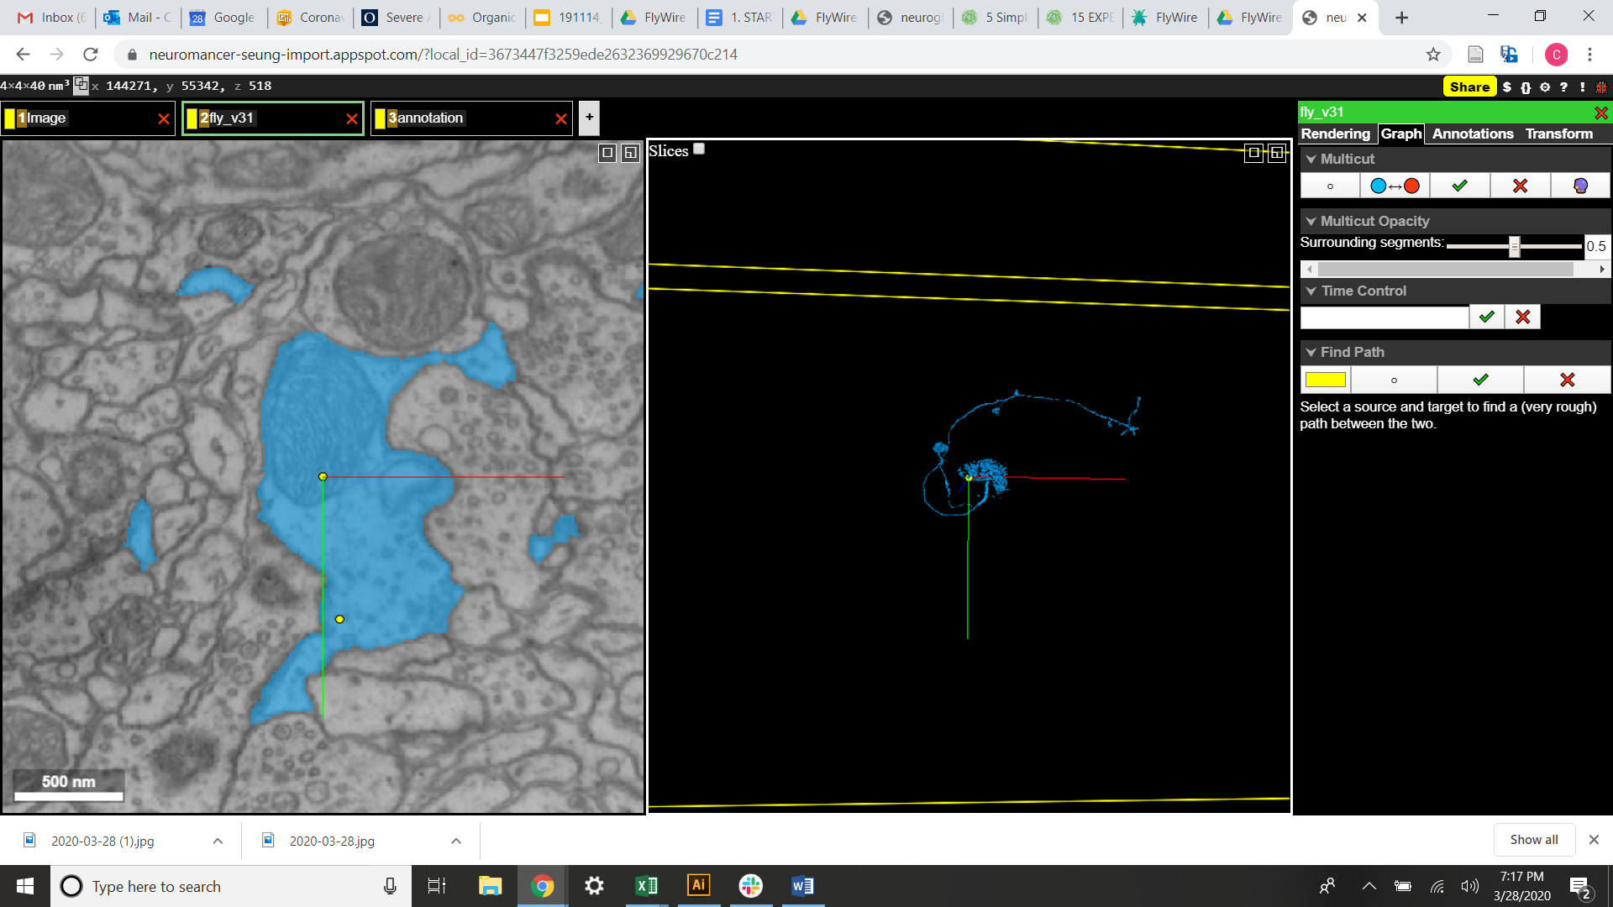Toggle visibility of 1 Image layer
Viewport: 1613px width, 907px height.
click(10, 118)
